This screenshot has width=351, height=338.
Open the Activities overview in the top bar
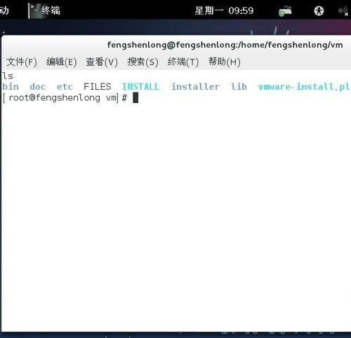[x=4, y=11]
